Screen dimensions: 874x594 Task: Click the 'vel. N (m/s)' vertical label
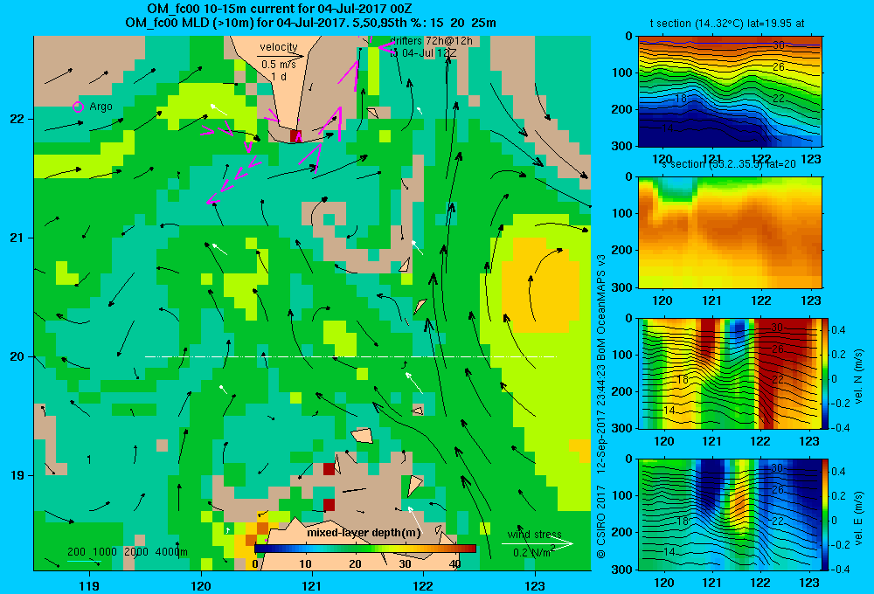tap(858, 376)
